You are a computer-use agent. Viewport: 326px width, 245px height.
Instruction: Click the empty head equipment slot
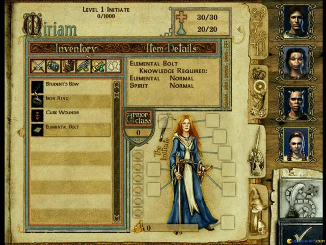[212, 120]
